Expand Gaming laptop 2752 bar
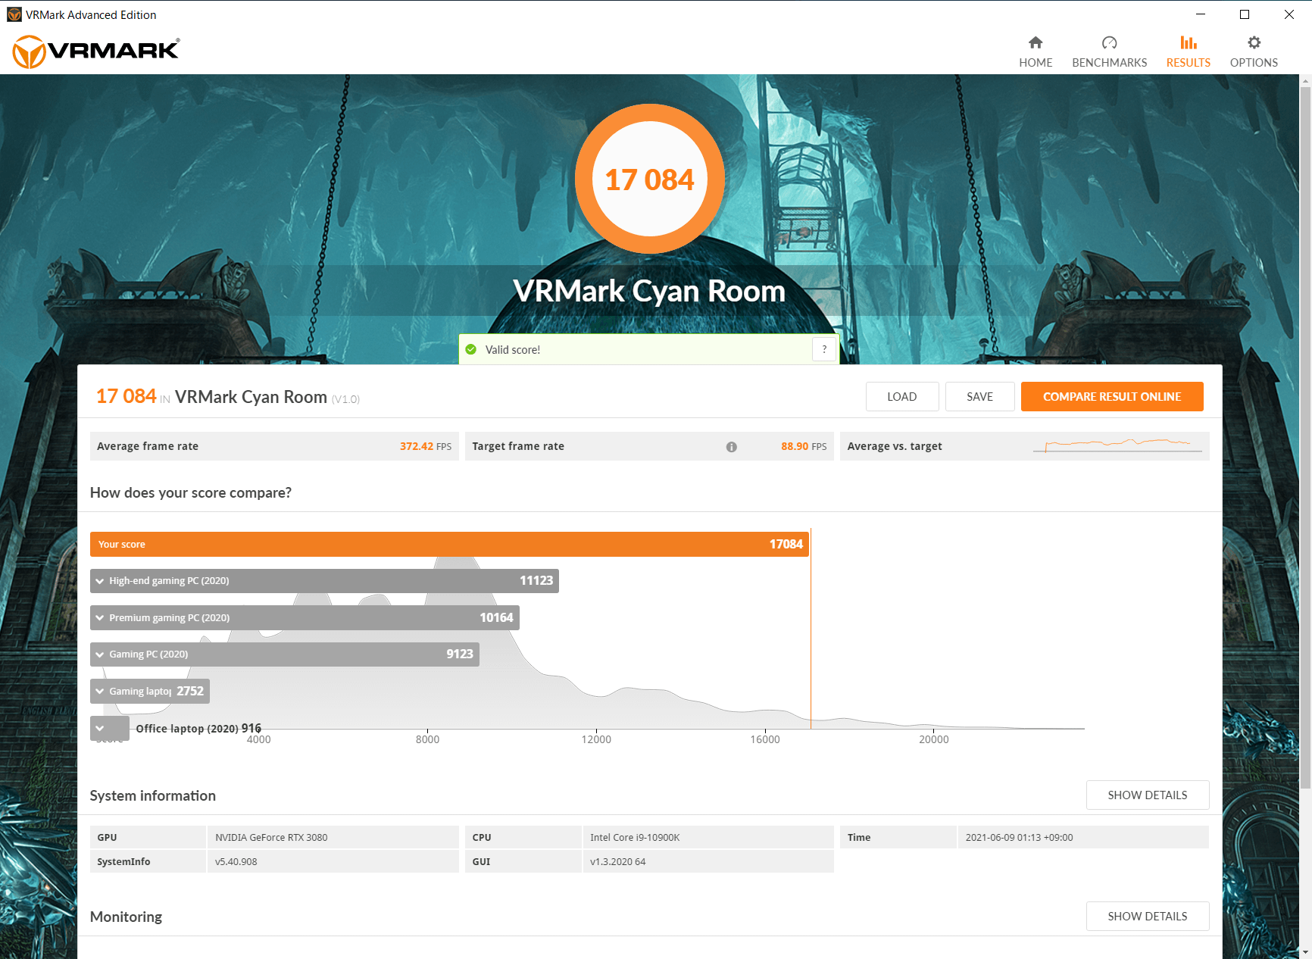The height and width of the screenshot is (959, 1312). pos(150,691)
